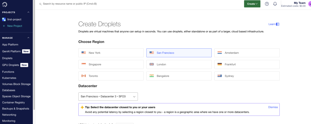The width and height of the screenshot is (311, 124).
Task: Open Spaces Object Storage in sidebar
Action: [16, 96]
